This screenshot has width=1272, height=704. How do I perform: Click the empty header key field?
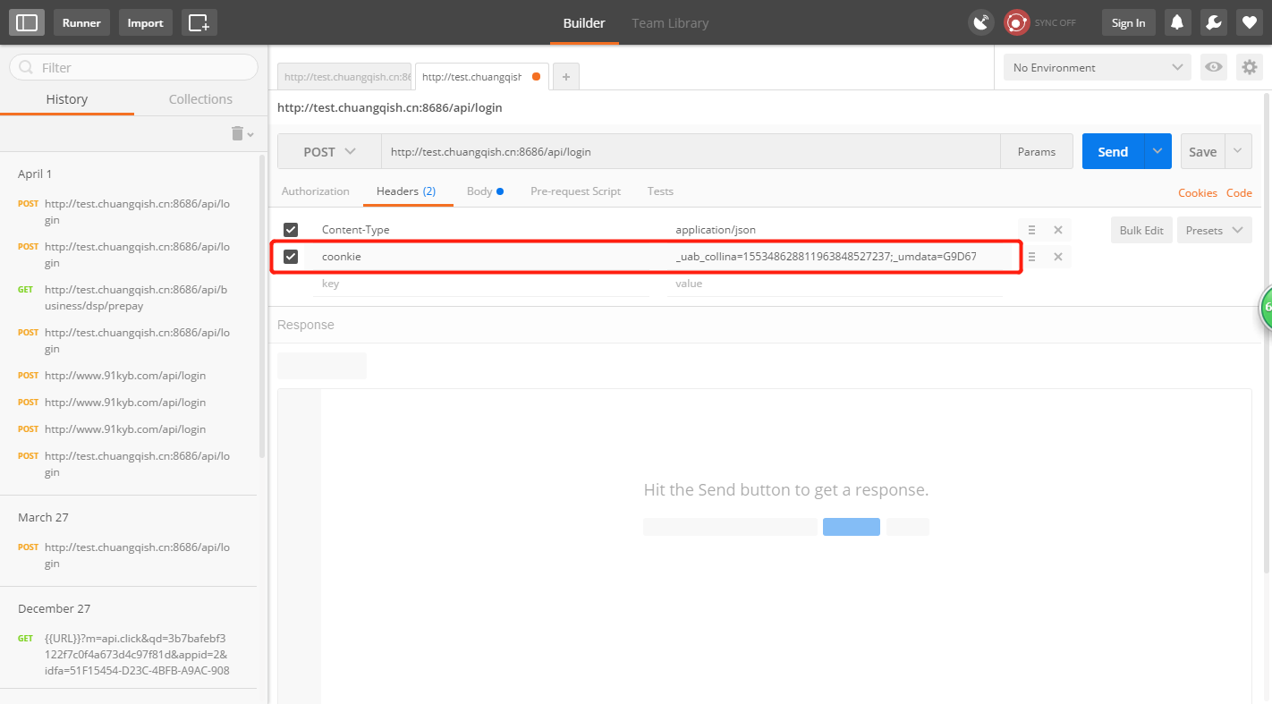481,284
